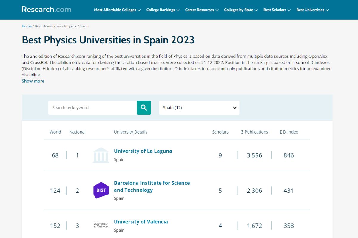Image resolution: width=358 pixels, height=238 pixels.
Task: Click the University of Valencia logo
Action: pos(101,226)
